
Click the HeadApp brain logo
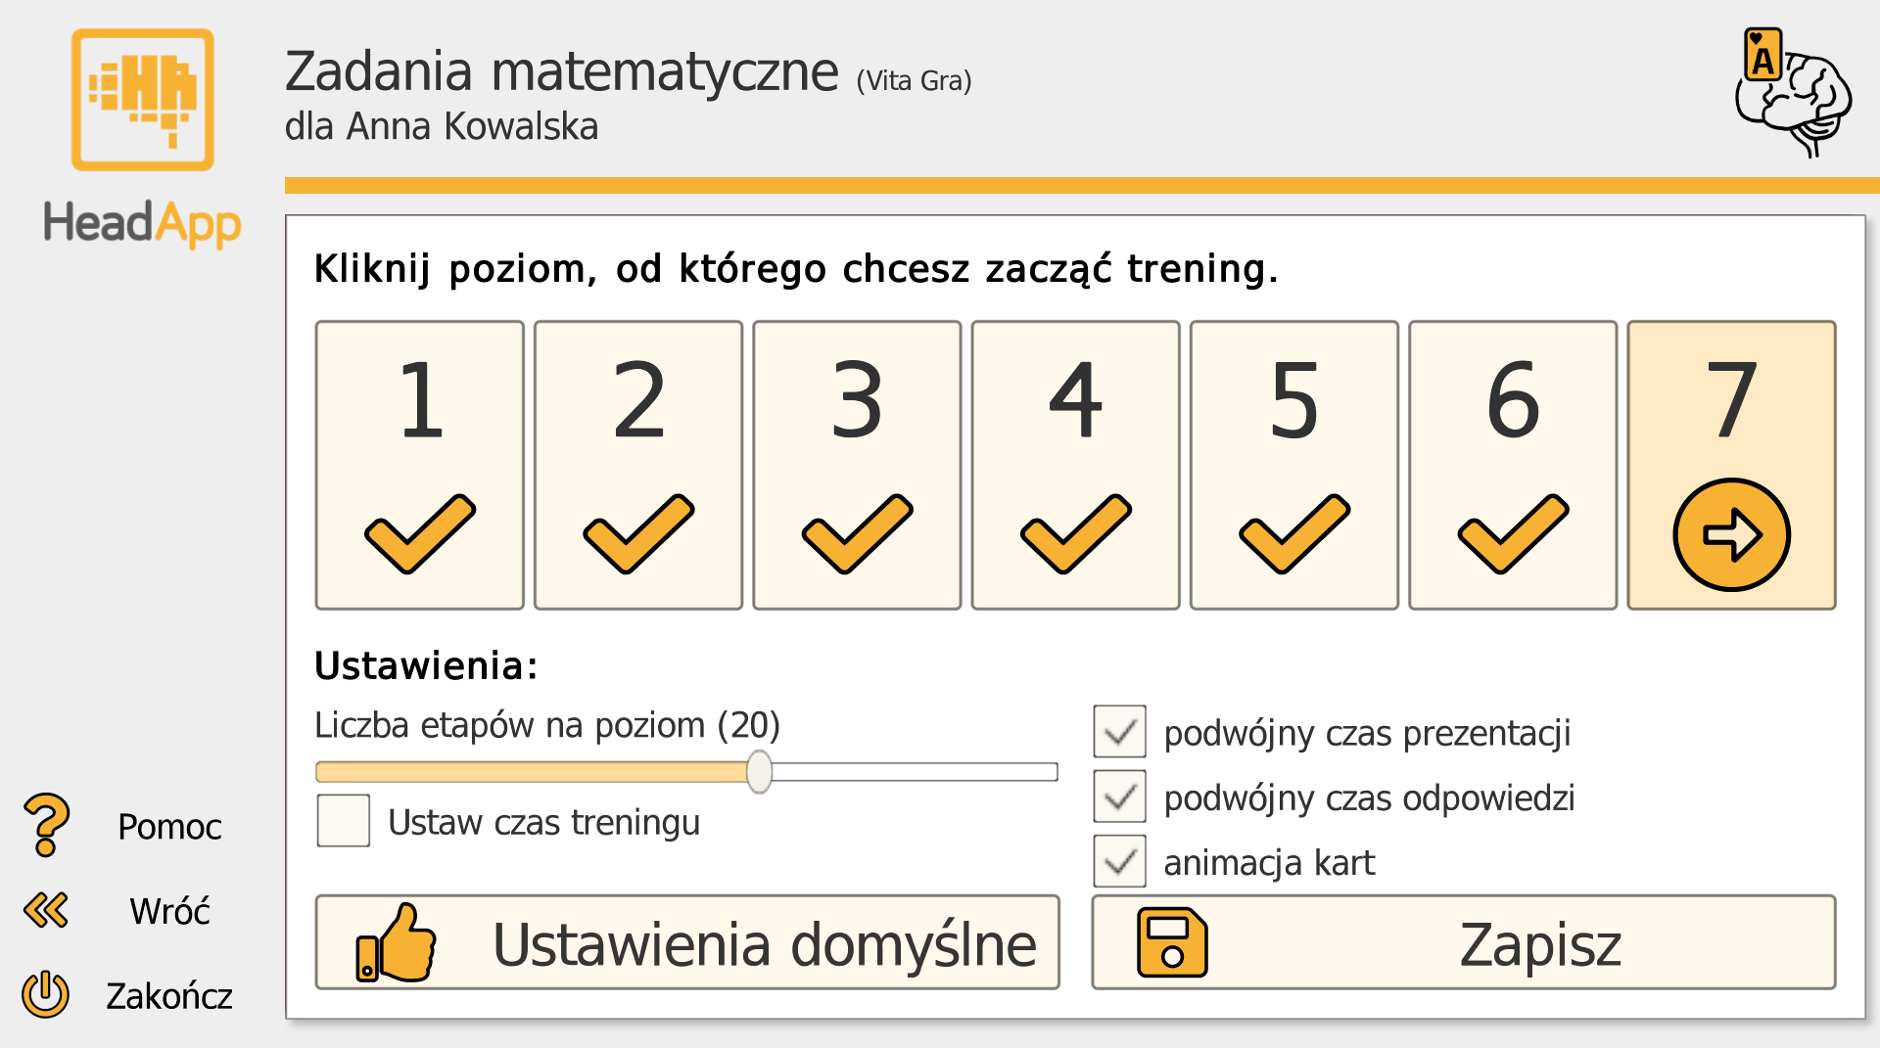(144, 98)
